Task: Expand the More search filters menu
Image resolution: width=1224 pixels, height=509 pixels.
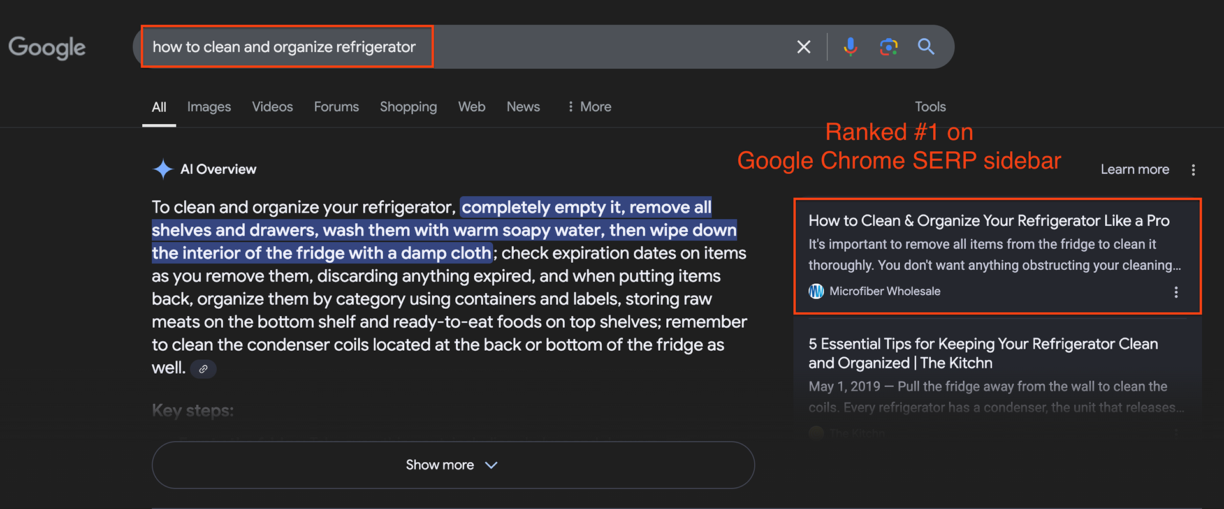Action: tap(589, 107)
